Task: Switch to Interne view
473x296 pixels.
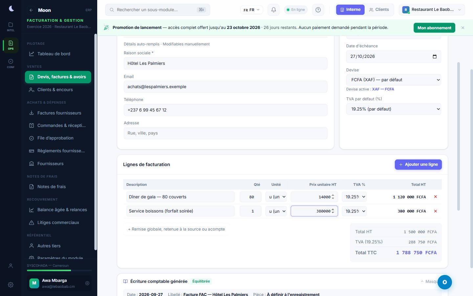Action: tap(350, 10)
